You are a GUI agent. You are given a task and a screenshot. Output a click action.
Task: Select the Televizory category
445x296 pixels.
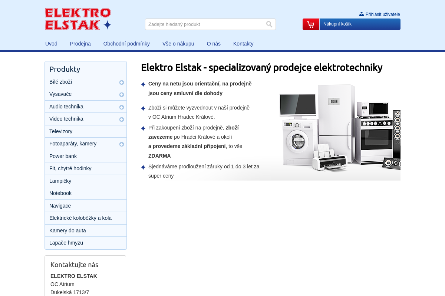click(61, 131)
